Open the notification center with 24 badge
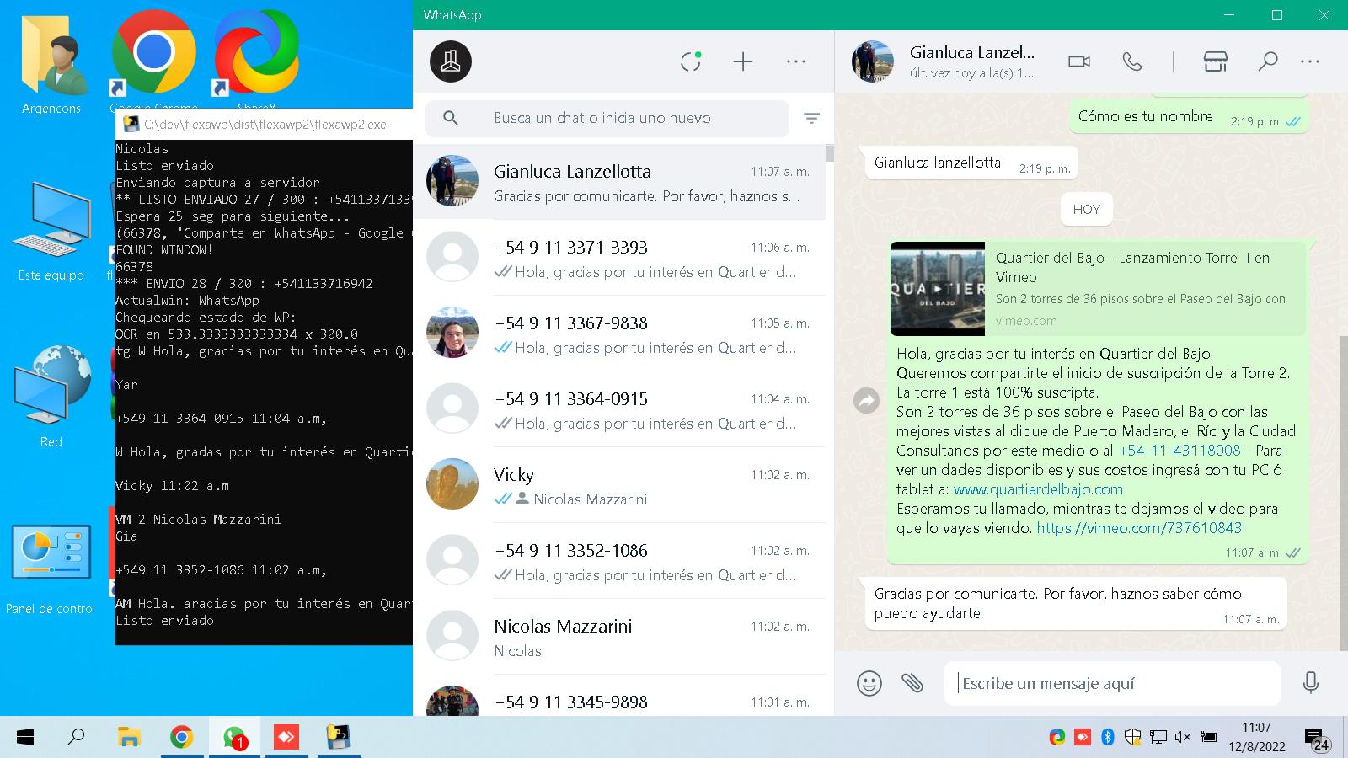Image resolution: width=1348 pixels, height=758 pixels. point(1317,739)
